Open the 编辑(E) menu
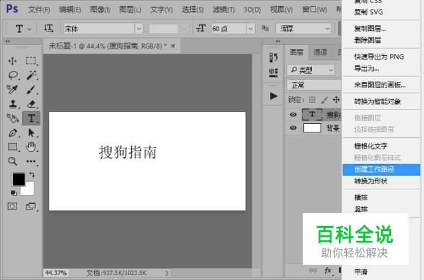The image size is (424, 280). pos(70,10)
